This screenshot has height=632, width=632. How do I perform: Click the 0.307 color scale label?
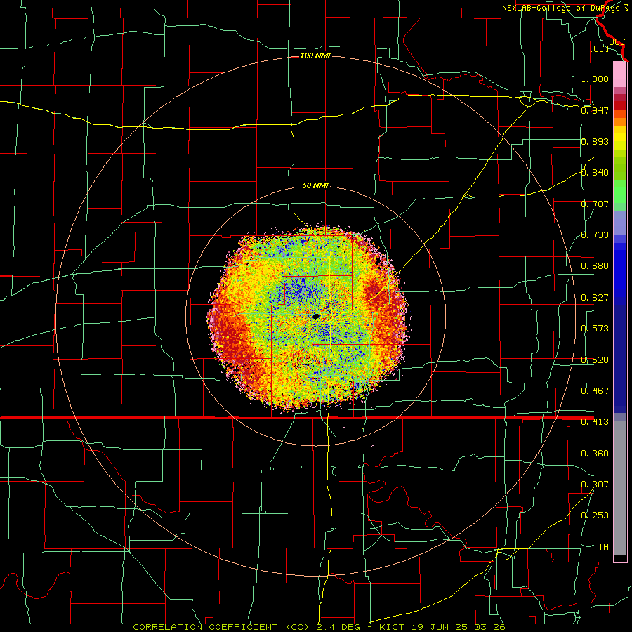pyautogui.click(x=595, y=485)
